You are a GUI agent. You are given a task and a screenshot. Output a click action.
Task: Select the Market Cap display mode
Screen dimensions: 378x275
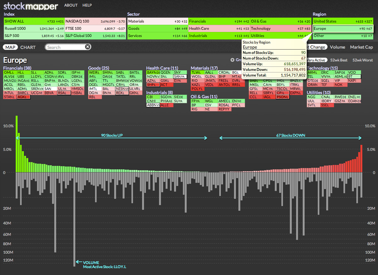click(x=361, y=47)
